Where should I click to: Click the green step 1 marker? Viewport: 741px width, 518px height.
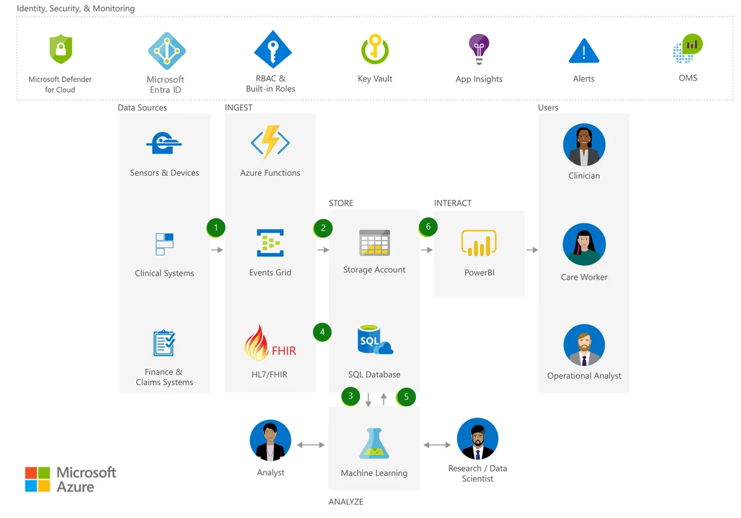click(x=216, y=228)
